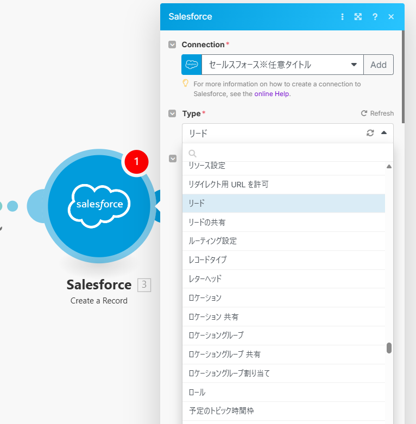Click the left connector bubble of the Salesforce module

(35, 206)
